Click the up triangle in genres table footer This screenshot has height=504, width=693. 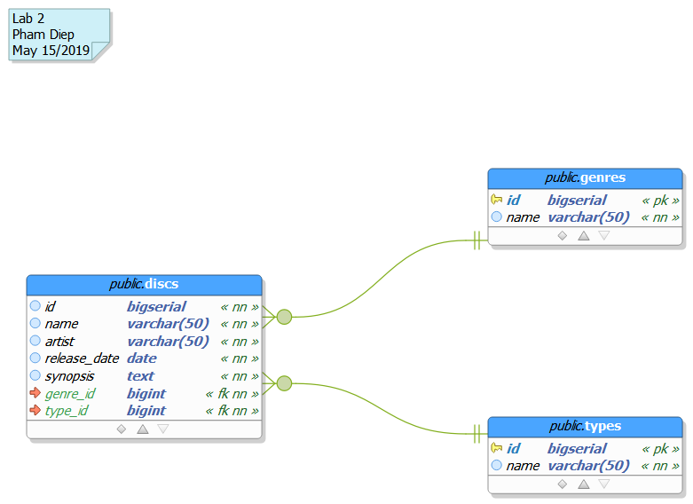click(x=583, y=236)
